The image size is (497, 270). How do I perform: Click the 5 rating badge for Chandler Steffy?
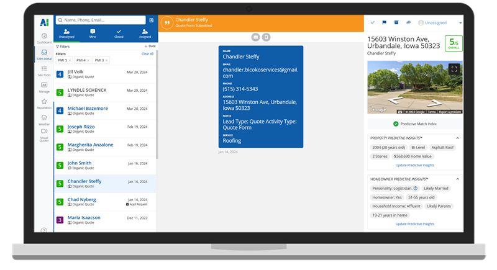pyautogui.click(x=60, y=184)
